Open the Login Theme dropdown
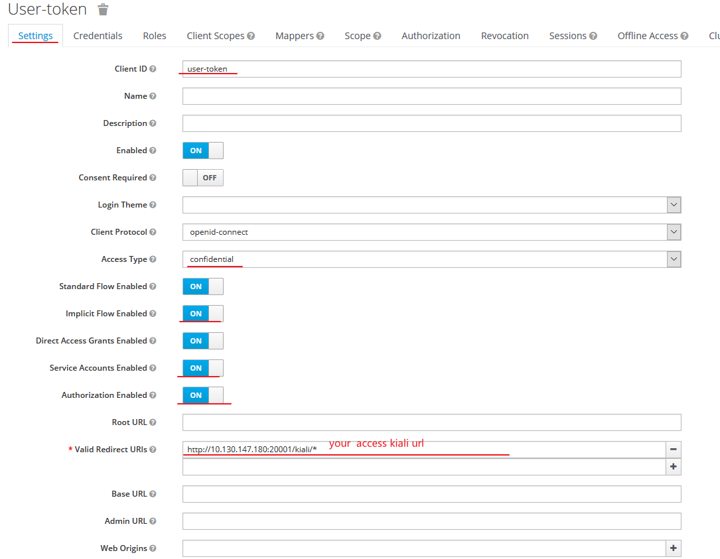Viewport: 720px width, 559px height. (431, 205)
